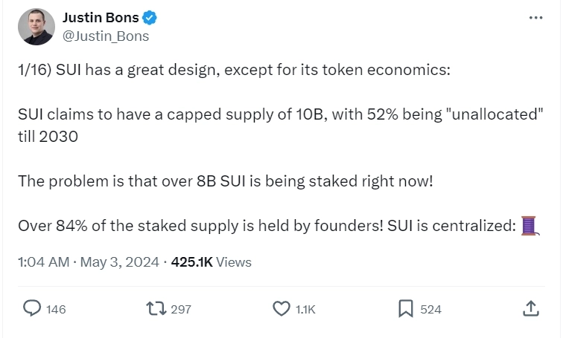
Task: Open the 1:04 AM · May 3, 2024 timestamp
Action: click(87, 261)
